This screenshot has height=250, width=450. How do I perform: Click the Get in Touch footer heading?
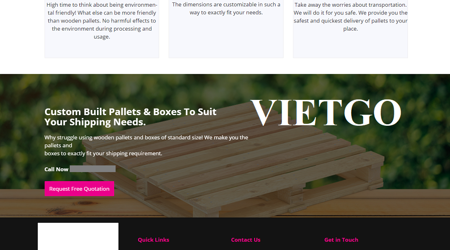pyautogui.click(x=341, y=239)
